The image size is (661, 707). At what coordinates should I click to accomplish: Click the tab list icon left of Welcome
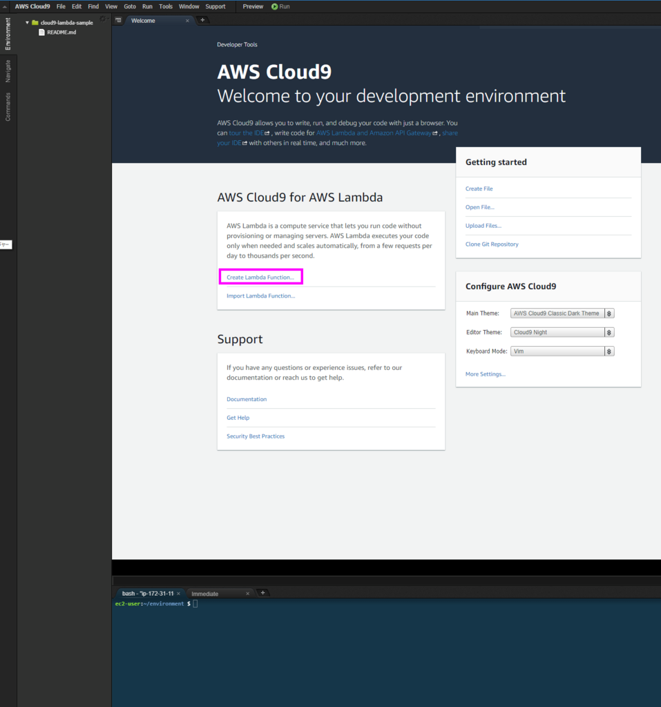coord(118,20)
